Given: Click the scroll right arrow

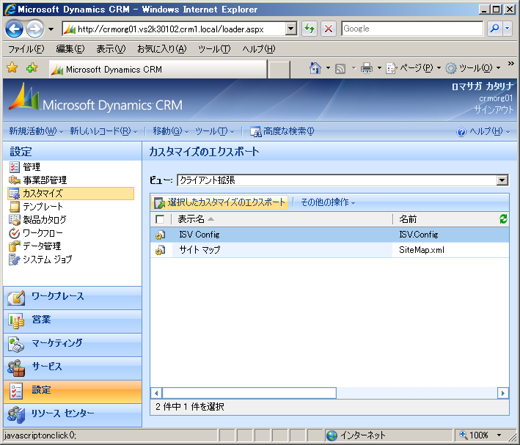Looking at the screenshot, I should (503, 393).
